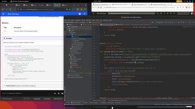Open the taxi_zone_lookup.csv URL in code
The width and height of the screenshot is (195, 109).
[x=157, y=54]
